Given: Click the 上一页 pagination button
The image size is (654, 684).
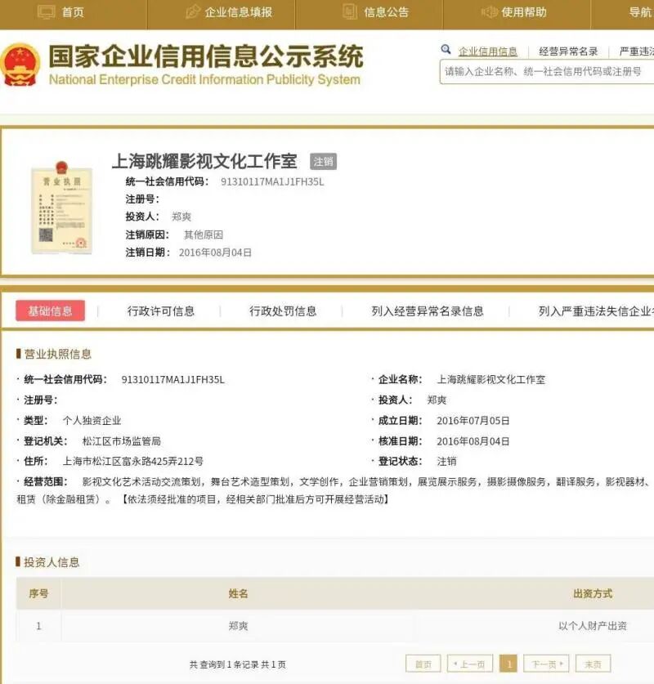Looking at the screenshot, I should [x=470, y=664].
